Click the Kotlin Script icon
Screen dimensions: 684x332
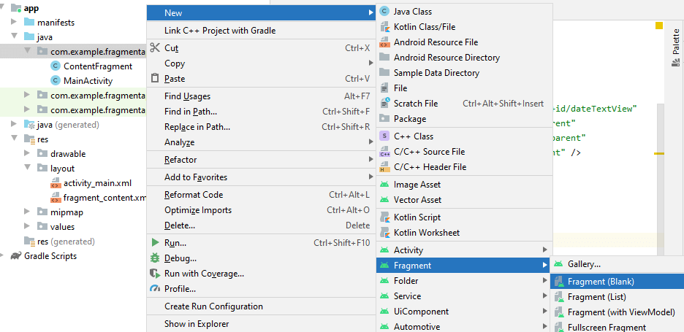tap(384, 217)
